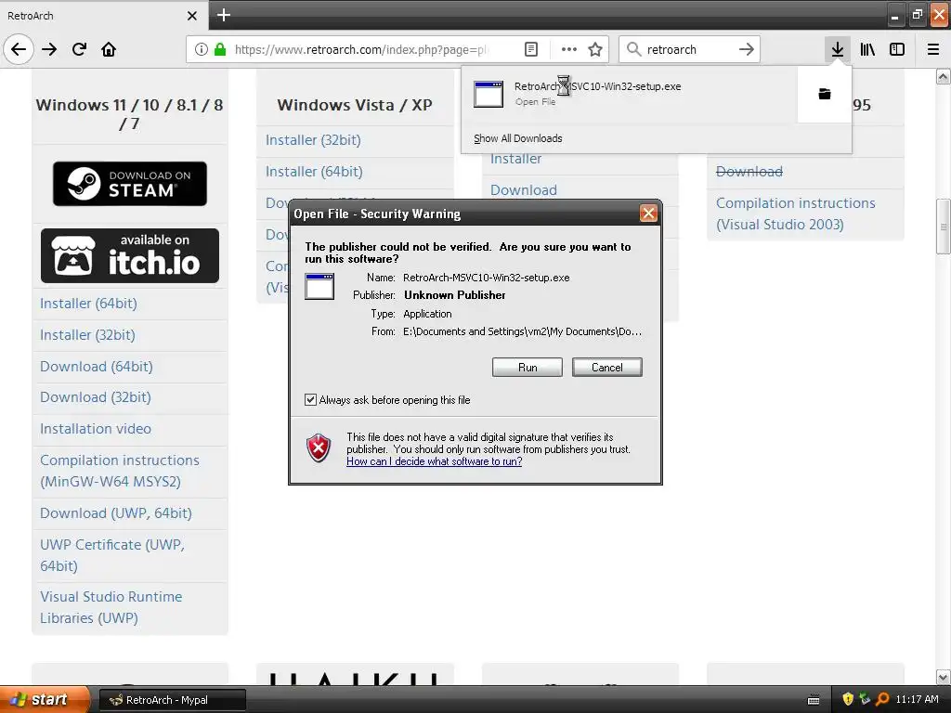Uncheck Always ask before opening this file

(x=310, y=399)
